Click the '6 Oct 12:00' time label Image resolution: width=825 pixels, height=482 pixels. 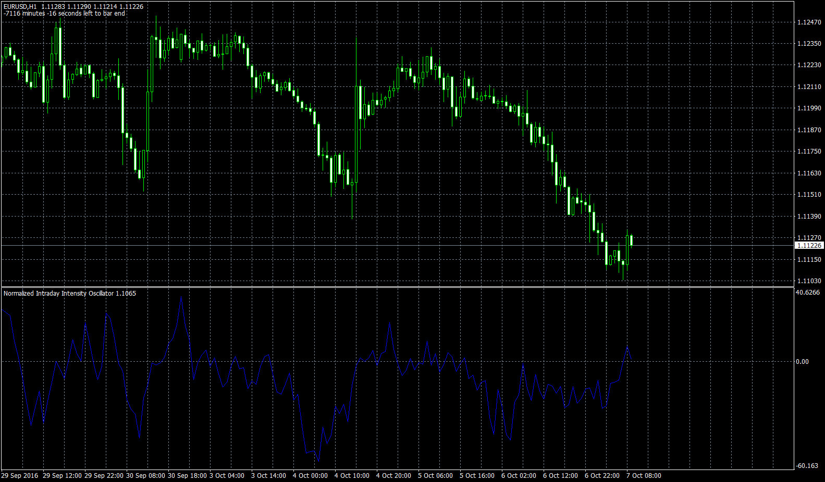click(561, 476)
